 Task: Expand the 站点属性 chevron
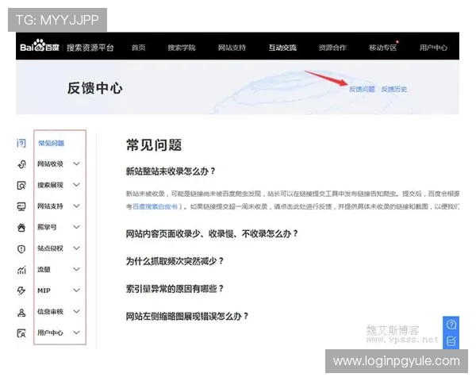point(76,248)
